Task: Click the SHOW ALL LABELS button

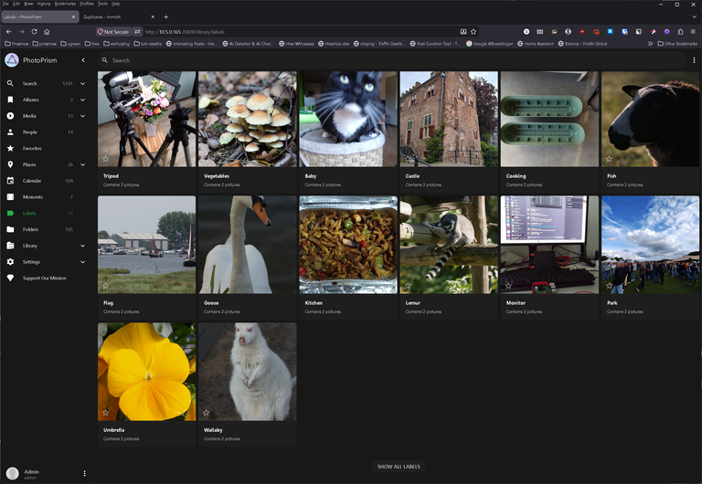Action: (399, 467)
